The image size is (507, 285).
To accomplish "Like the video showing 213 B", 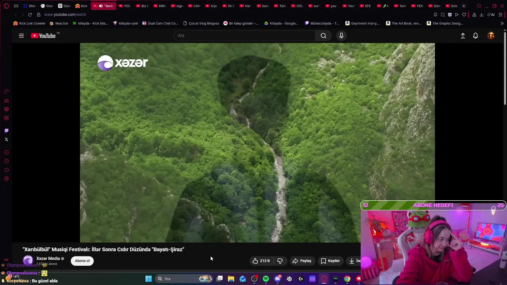I will [261, 261].
